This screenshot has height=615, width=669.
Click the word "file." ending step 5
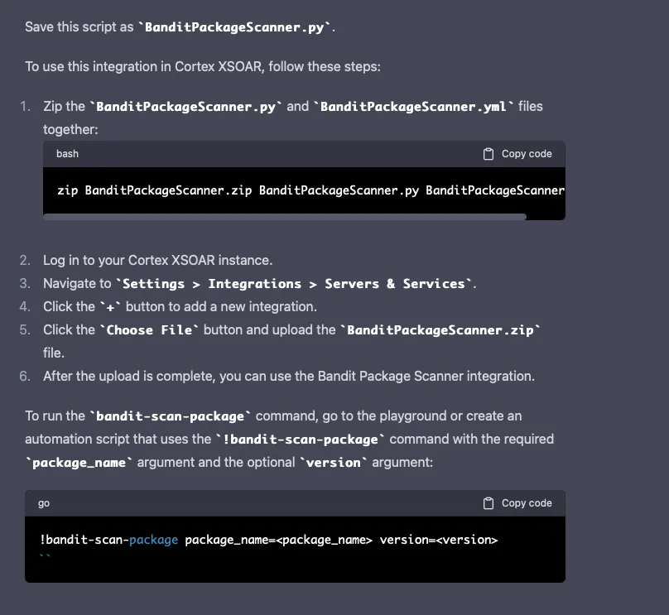click(54, 353)
